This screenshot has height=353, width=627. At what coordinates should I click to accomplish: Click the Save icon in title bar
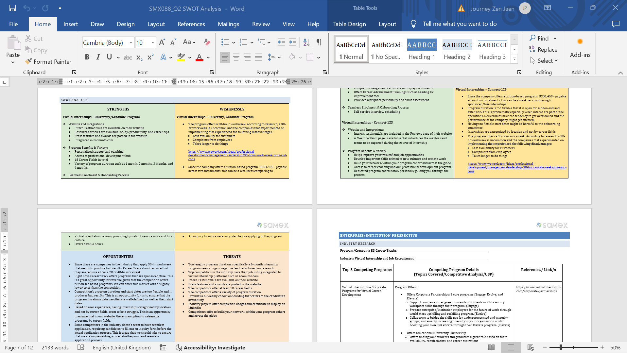coord(12,8)
